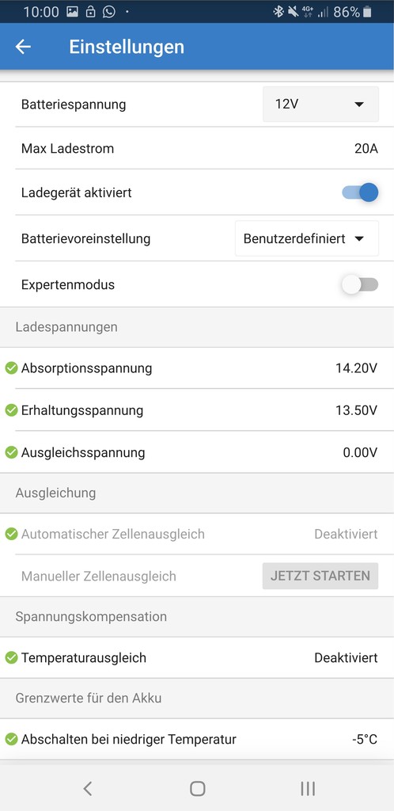
Task: Disable the Ladegerät aktiviert switch
Action: click(360, 193)
